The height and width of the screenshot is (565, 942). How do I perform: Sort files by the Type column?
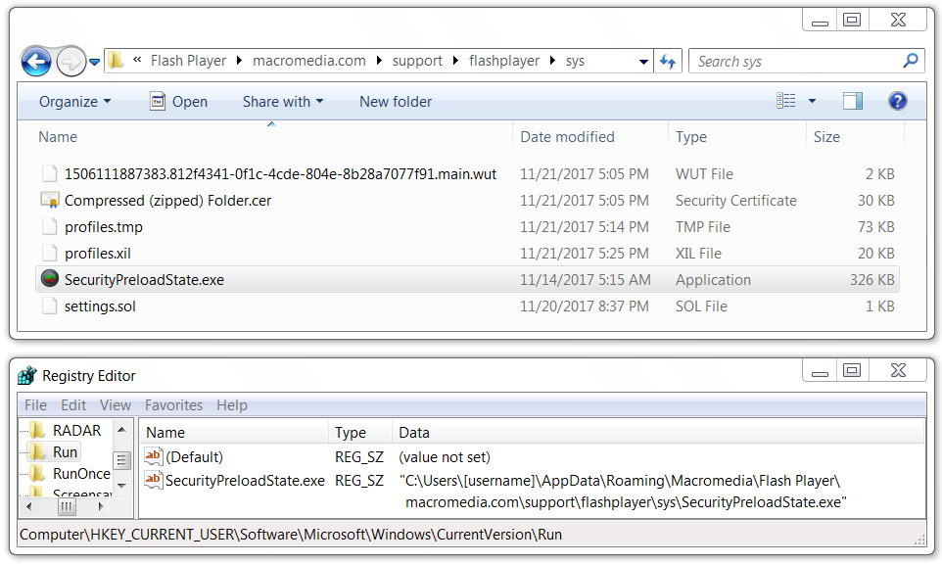[691, 137]
